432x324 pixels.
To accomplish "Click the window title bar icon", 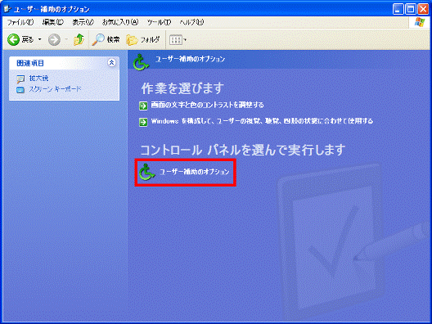I will pyautogui.click(x=7, y=9).
